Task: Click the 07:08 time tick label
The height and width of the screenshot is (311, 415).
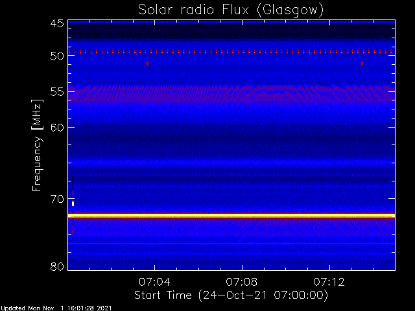Action: coord(242,282)
